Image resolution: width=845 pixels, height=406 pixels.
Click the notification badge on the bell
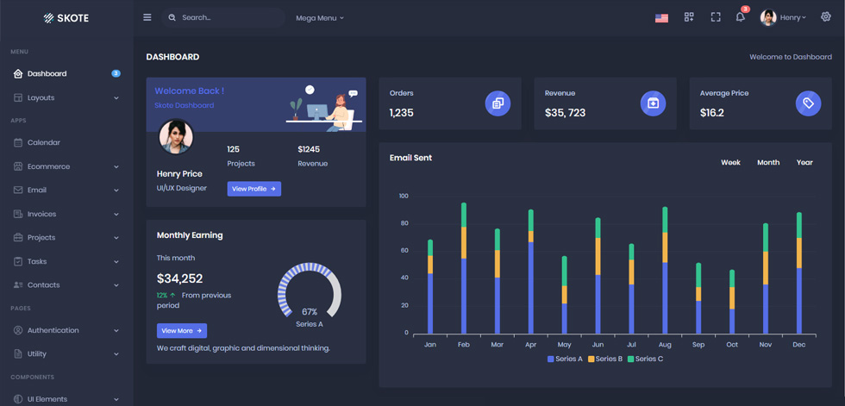point(745,9)
